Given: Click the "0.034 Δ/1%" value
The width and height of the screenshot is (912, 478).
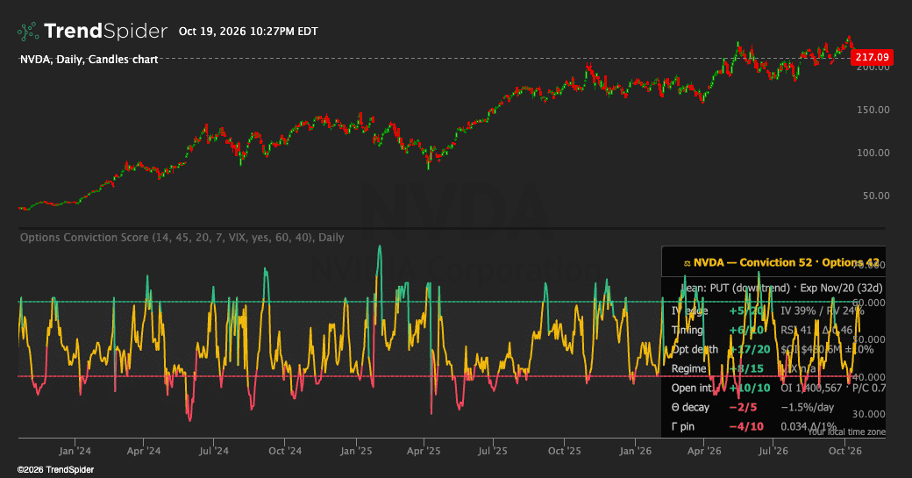Looking at the screenshot, I should click(x=809, y=426).
